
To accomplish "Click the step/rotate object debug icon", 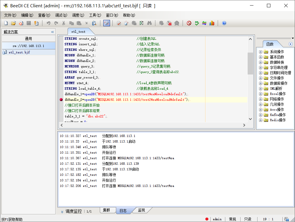I will [x=126, y=23].
